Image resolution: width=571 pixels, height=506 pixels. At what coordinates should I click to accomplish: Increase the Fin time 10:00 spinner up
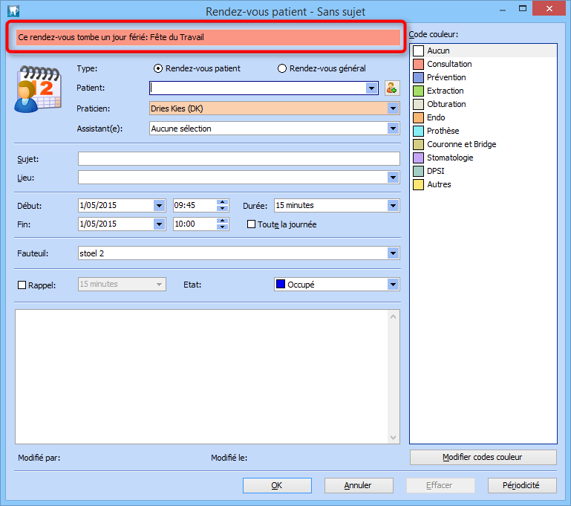pyautogui.click(x=223, y=221)
